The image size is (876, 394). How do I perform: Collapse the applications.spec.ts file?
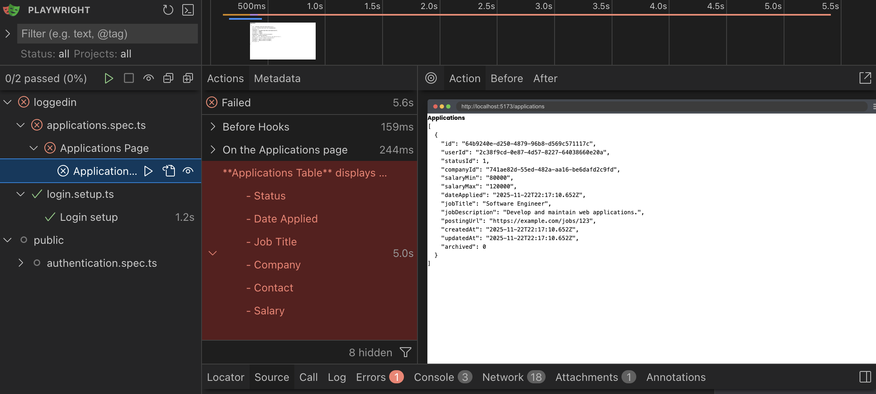(x=21, y=125)
